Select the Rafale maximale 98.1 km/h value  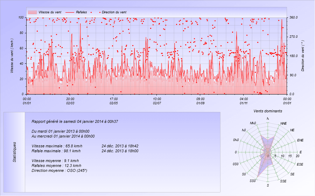coord(57,151)
